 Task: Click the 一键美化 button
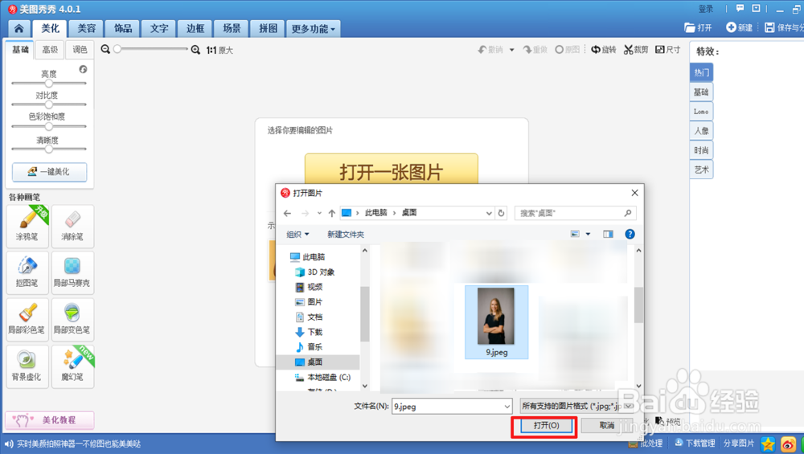point(50,172)
